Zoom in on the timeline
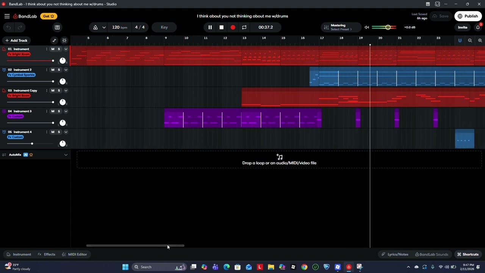Viewport: 485px width, 273px height. (x=480, y=41)
